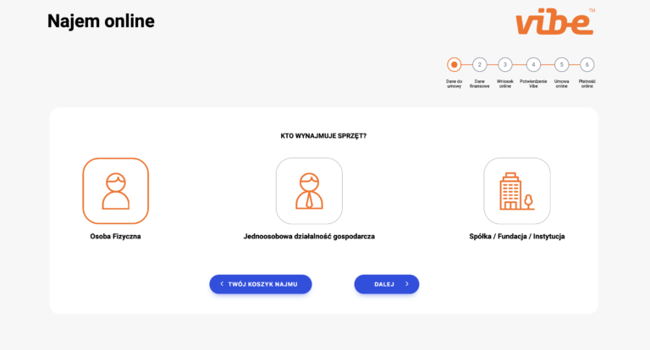Select the Osoba Fizyczna person icon
The height and width of the screenshot is (350, 650).
click(x=115, y=191)
